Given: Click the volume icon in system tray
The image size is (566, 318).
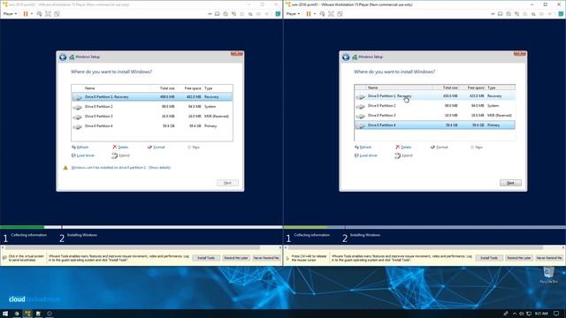Looking at the screenshot, I should (521, 314).
